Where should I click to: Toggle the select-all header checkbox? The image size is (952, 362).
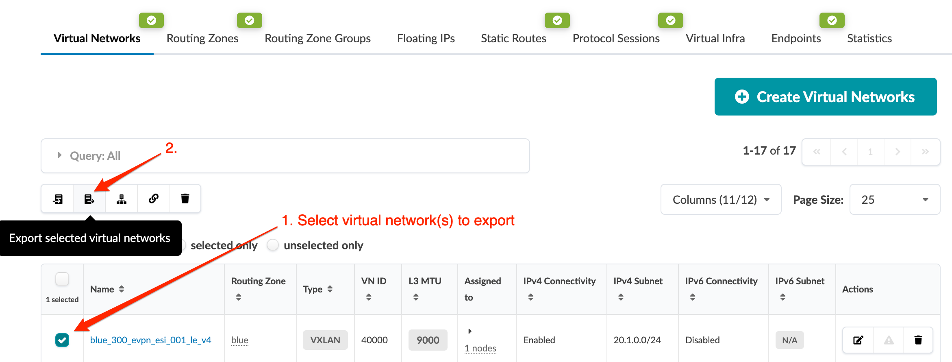tap(62, 279)
